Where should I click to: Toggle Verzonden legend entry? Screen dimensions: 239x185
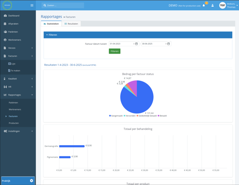click(130, 116)
